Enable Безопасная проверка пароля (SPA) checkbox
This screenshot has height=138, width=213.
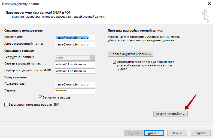[6, 105]
